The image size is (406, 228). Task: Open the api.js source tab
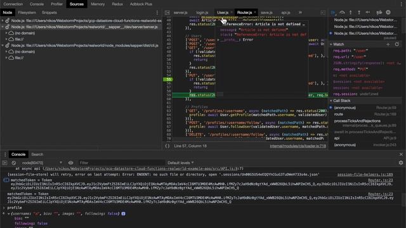(286, 13)
